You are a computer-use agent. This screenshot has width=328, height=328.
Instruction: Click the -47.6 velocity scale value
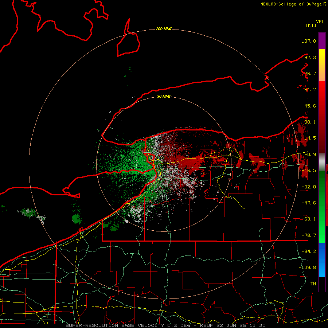[x=309, y=203]
